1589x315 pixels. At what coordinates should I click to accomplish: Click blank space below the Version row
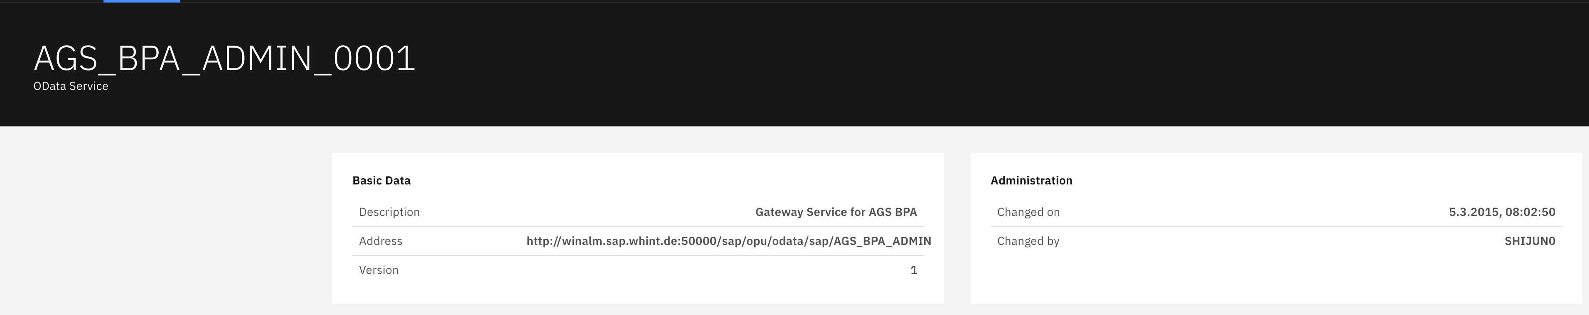[635, 292]
